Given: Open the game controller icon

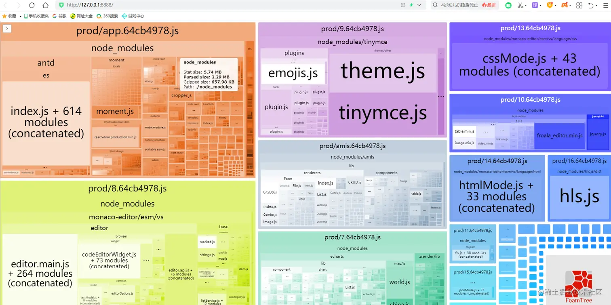Looking at the screenshot, I should coord(565,5).
